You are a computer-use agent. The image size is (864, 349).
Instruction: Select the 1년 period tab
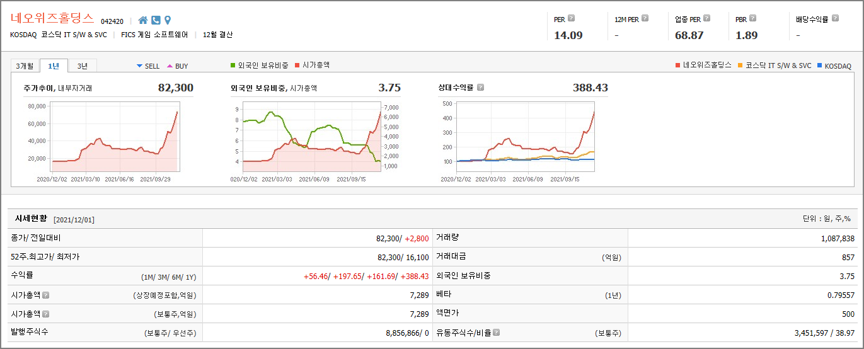point(54,66)
